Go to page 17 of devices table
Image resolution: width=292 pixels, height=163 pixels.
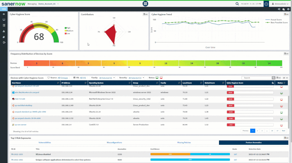click(277, 131)
